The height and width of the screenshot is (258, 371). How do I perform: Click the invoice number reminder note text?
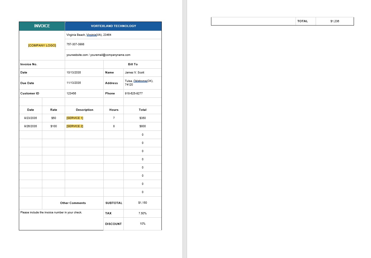pos(51,212)
